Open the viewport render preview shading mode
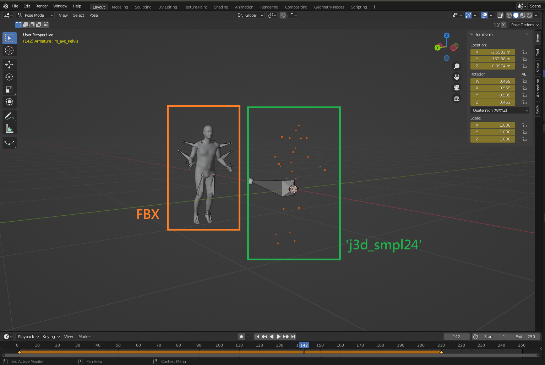The width and height of the screenshot is (545, 365). coord(529,15)
